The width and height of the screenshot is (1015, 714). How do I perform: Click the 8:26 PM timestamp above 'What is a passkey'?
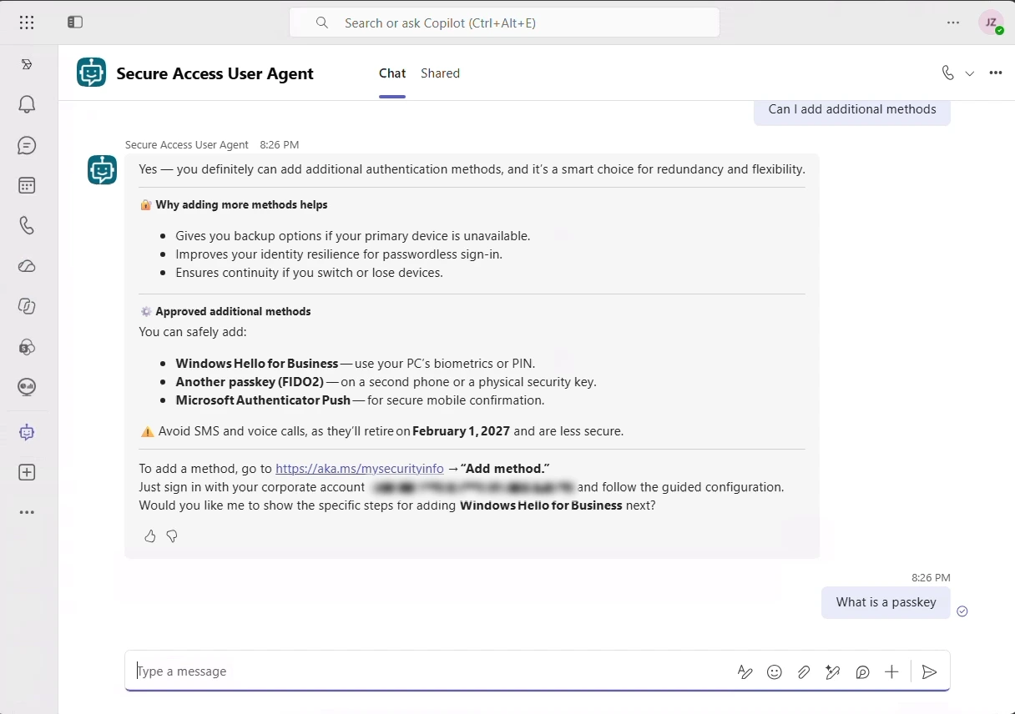[x=931, y=577]
